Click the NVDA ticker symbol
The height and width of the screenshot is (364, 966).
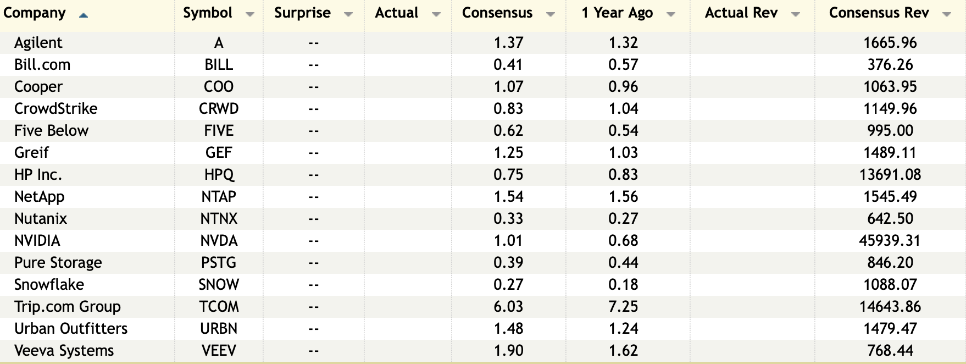point(219,241)
